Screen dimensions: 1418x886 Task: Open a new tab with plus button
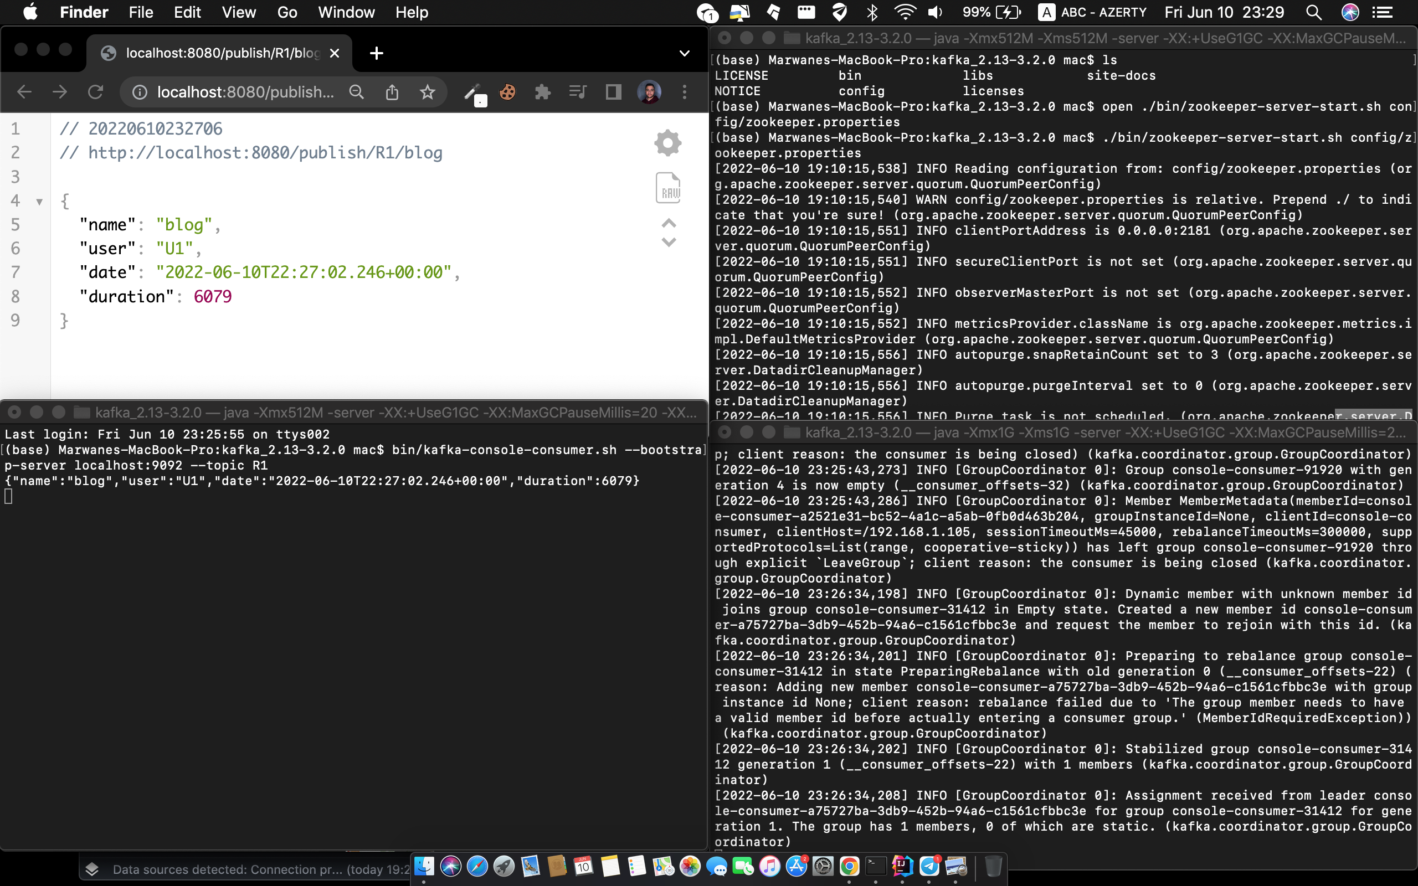(377, 53)
